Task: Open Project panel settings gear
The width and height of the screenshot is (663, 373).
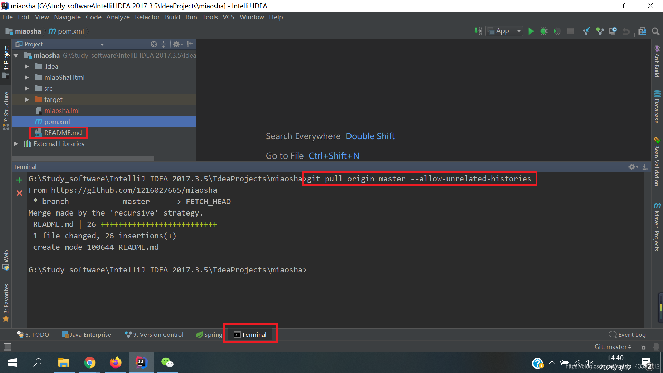Action: coord(178,44)
